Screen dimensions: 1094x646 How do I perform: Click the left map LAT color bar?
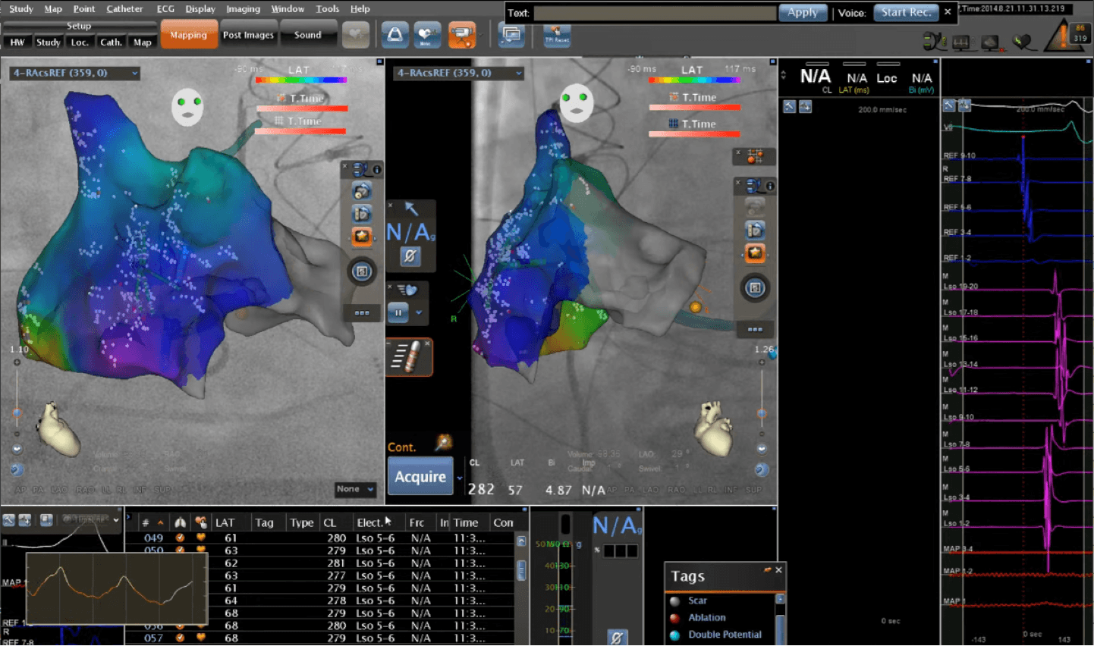coord(301,80)
